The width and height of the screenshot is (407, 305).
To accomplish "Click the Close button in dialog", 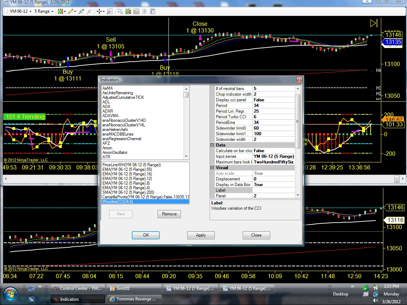I will tap(256, 235).
